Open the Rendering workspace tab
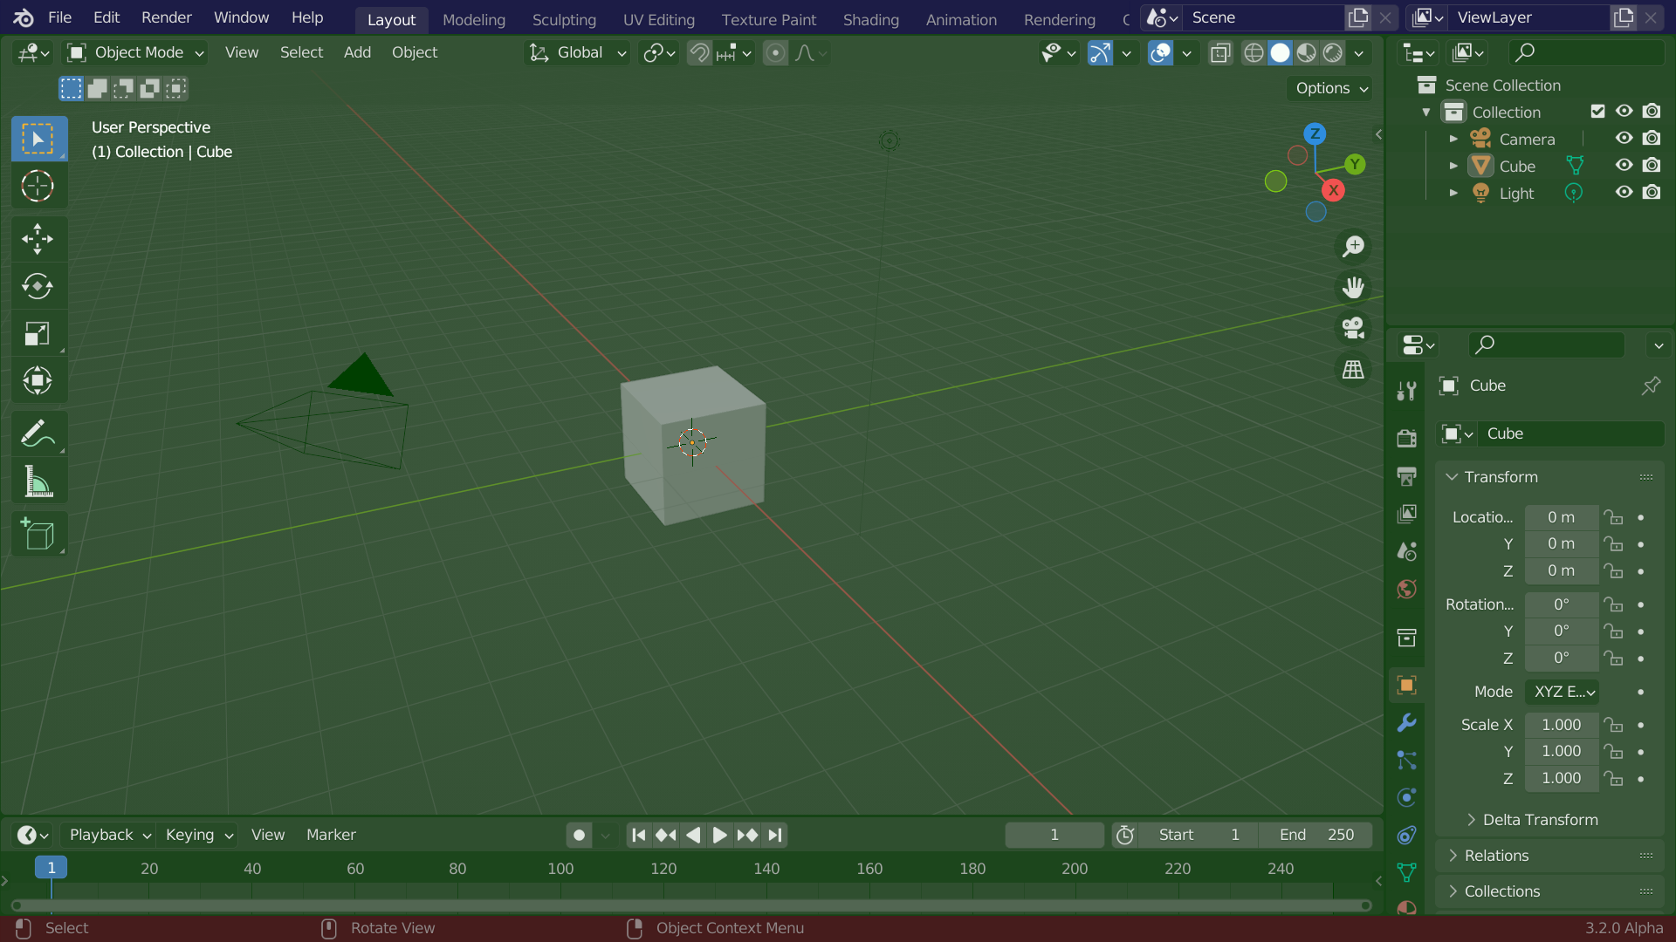The height and width of the screenshot is (942, 1676). (x=1059, y=19)
